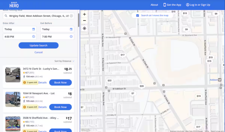Open the 7:00 PM time selector
This screenshot has height=132, width=225.
coord(57,37)
